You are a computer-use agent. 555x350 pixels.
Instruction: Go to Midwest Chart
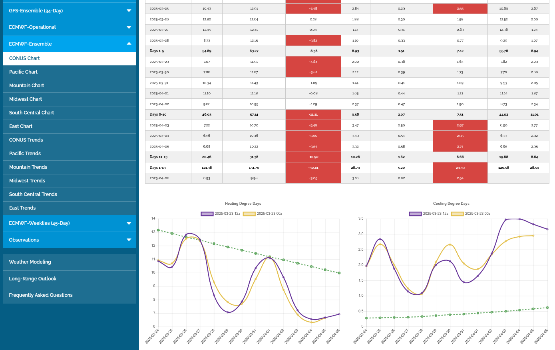click(26, 99)
